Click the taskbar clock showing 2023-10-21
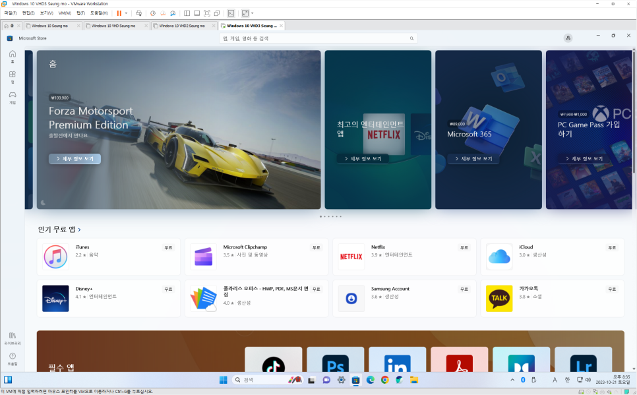637x395 pixels. (613, 380)
